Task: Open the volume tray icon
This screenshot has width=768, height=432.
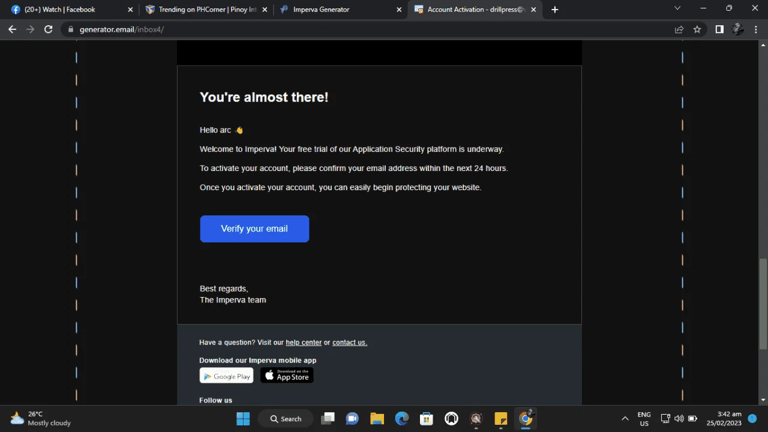Action: [679, 419]
